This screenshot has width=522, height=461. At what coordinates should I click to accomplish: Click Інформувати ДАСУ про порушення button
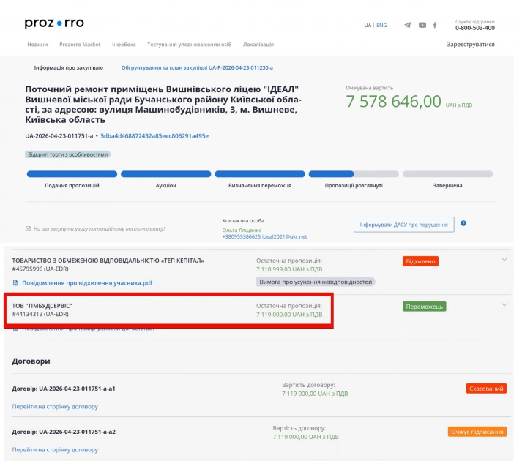(x=404, y=225)
